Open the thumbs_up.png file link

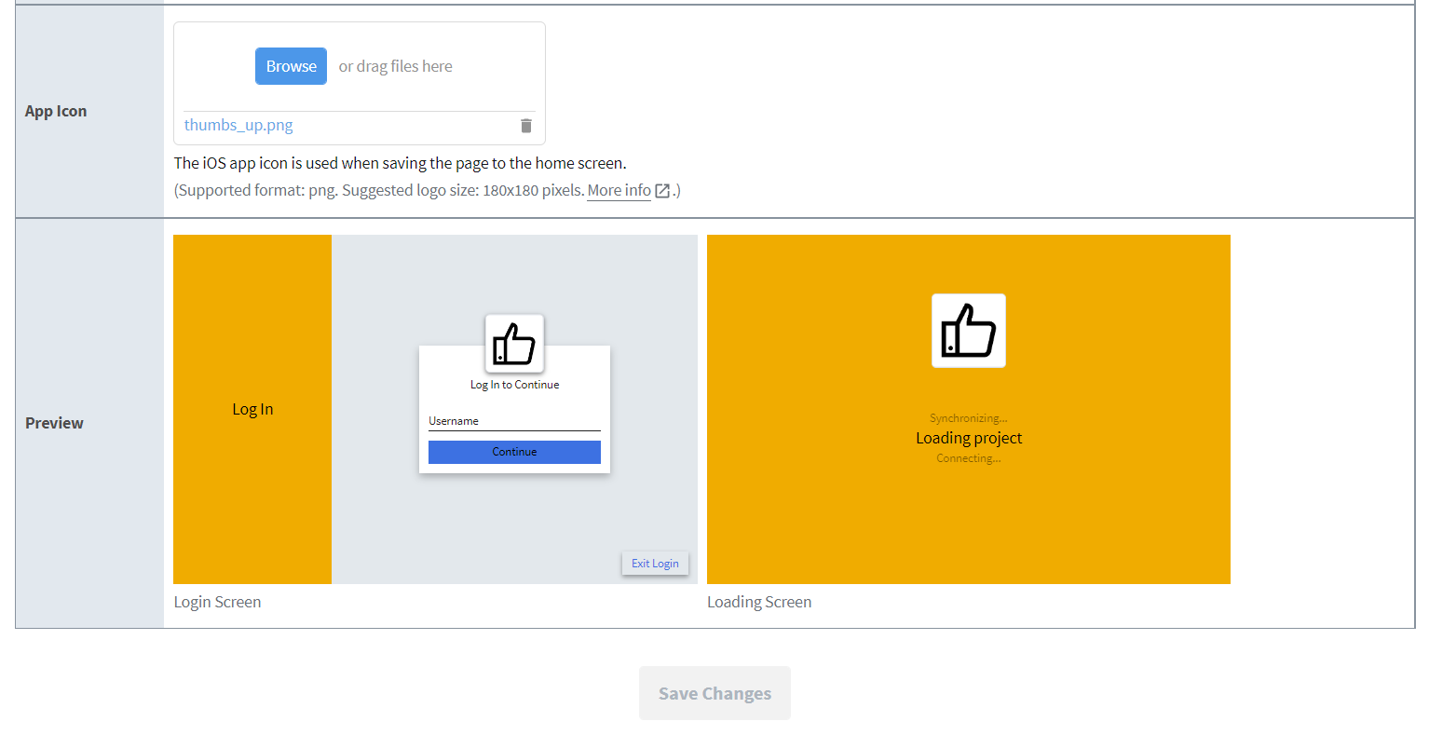point(238,124)
